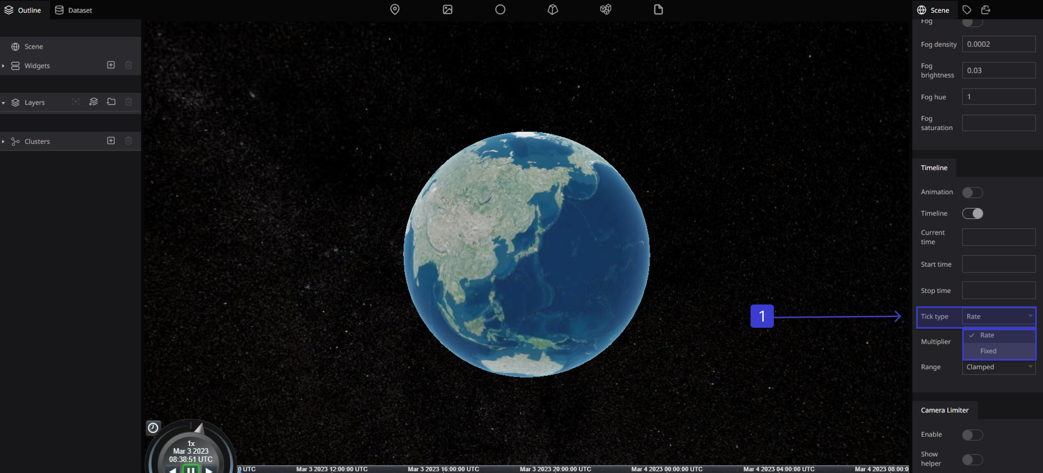Jump timeline to Mar 3 2023 16:00:00 UTC
This screenshot has width=1043, height=473.
[443, 469]
